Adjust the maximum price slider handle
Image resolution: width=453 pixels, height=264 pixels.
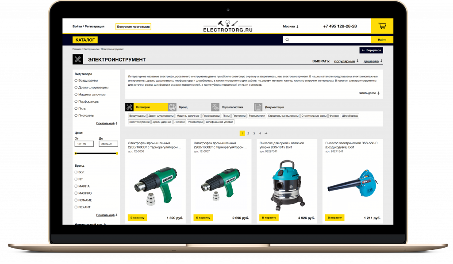coord(117,153)
